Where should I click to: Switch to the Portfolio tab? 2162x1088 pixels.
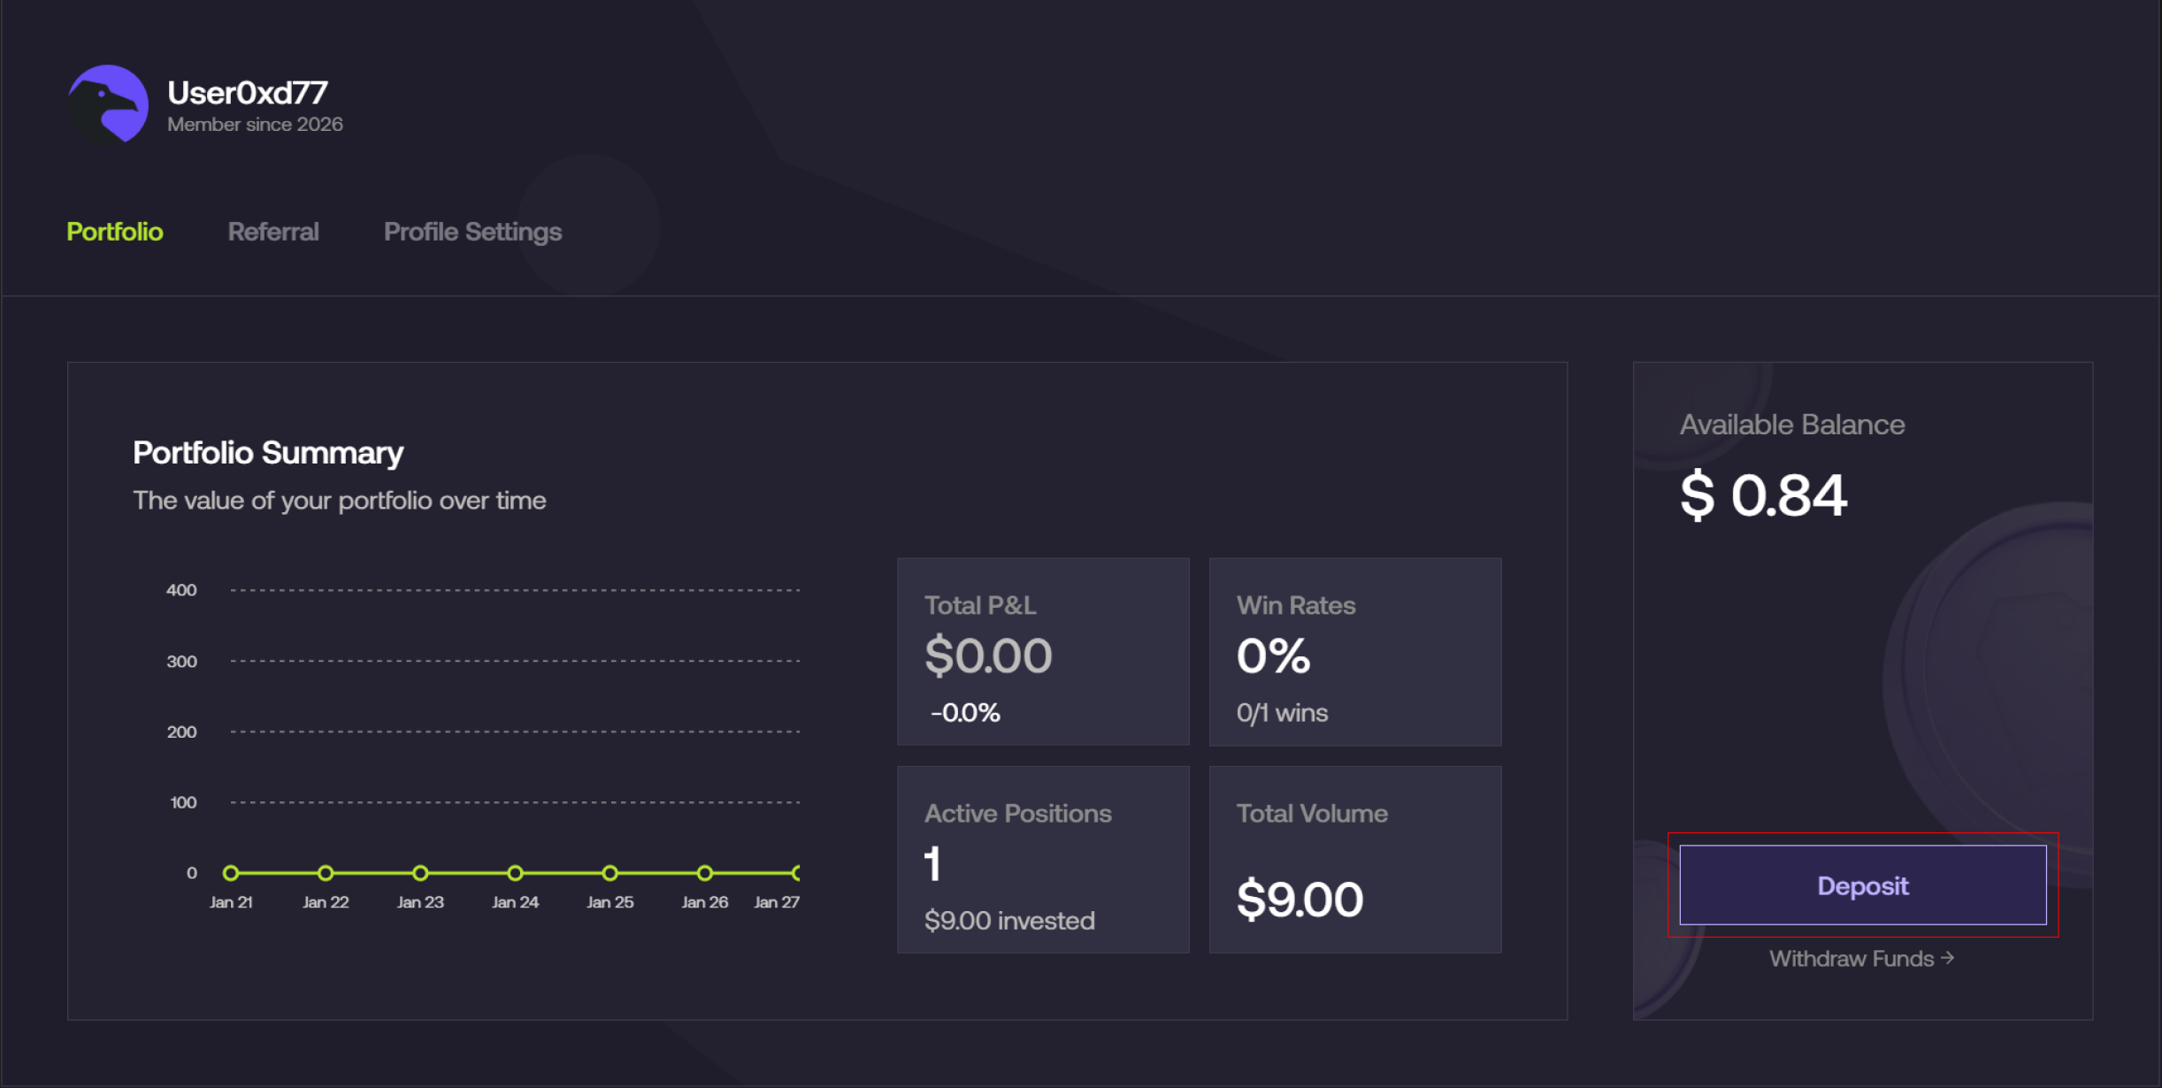click(115, 232)
